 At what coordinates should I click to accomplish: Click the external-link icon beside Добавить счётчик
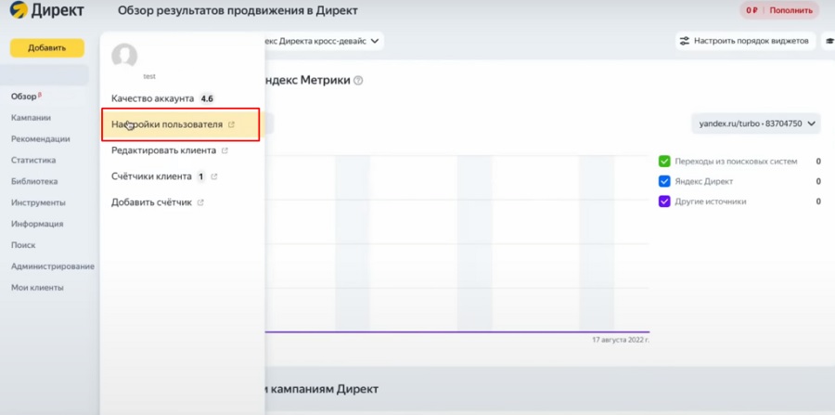coord(200,202)
